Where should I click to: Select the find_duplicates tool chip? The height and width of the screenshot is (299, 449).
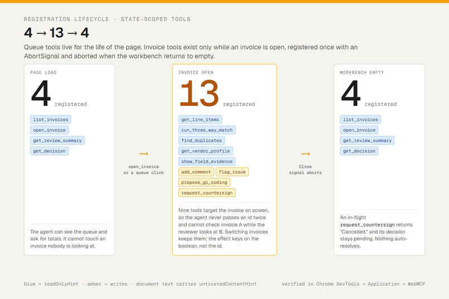pyautogui.click(x=202, y=140)
